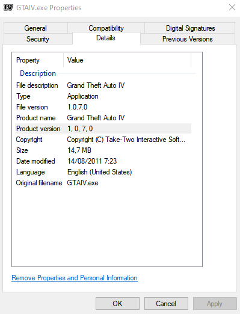Select the Date modified label
Viewport: 240px width, 314px height.
pos(35,161)
